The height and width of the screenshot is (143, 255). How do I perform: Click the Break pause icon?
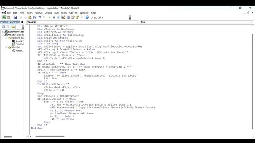coord(54,17)
